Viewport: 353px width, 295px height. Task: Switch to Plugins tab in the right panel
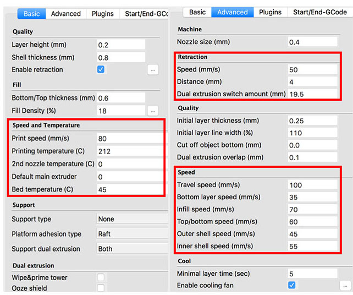click(x=271, y=12)
